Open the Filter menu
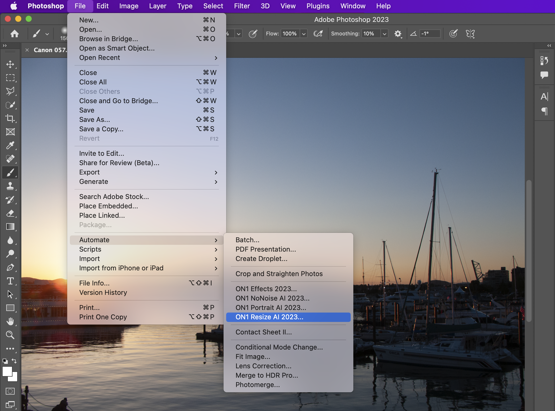The image size is (555, 411). 242,6
